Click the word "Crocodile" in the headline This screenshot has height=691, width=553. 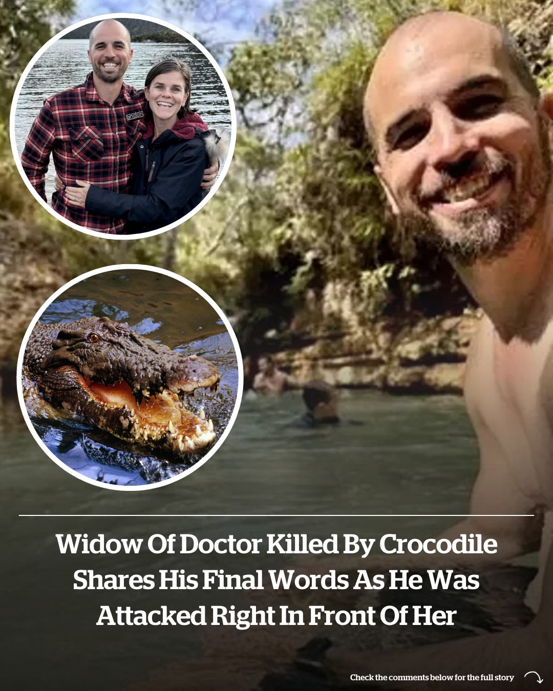click(438, 544)
